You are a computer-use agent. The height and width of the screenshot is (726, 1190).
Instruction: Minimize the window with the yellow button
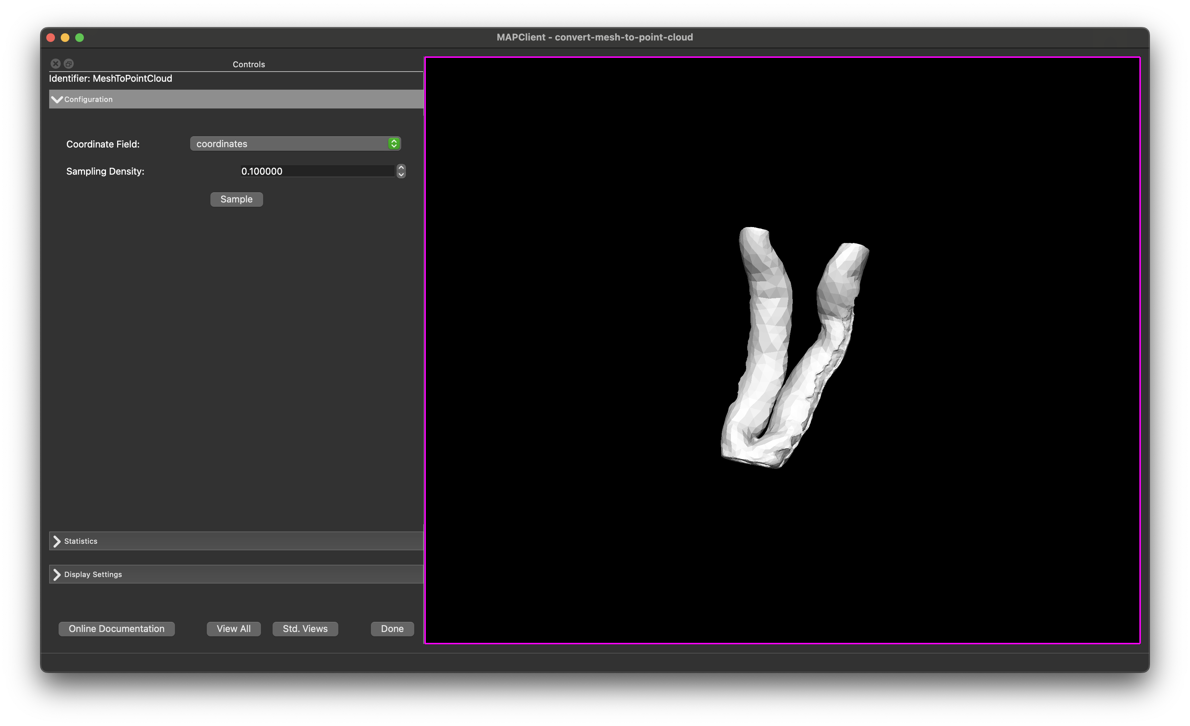[x=65, y=37]
